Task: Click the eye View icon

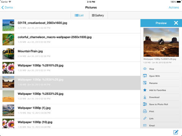Action: pos(145,69)
